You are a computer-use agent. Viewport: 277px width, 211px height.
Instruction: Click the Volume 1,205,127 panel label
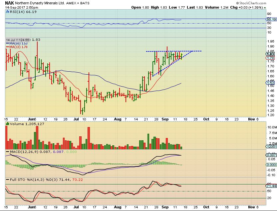[x=27, y=124]
